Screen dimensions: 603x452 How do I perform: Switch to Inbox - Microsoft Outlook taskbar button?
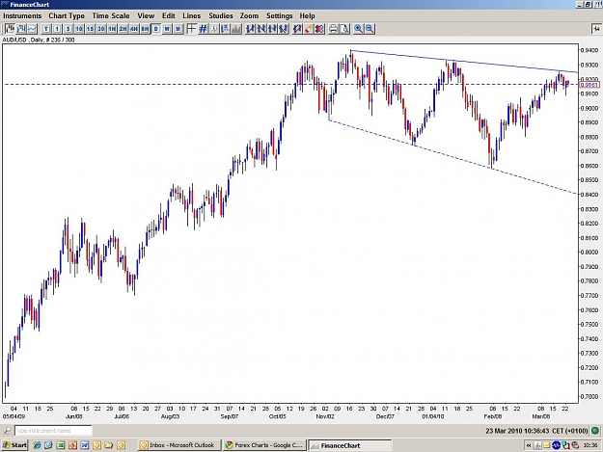pos(179,445)
